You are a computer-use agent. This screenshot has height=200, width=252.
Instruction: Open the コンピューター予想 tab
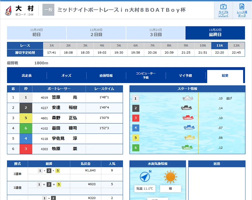[x=146, y=75]
